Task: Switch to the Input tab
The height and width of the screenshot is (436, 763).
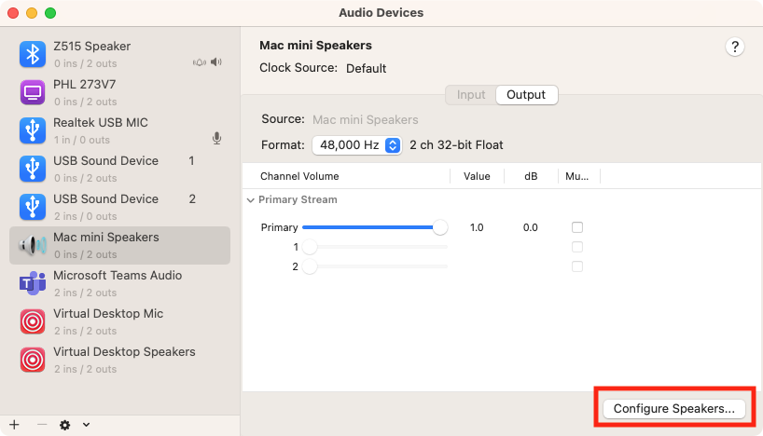Action: coord(471,95)
